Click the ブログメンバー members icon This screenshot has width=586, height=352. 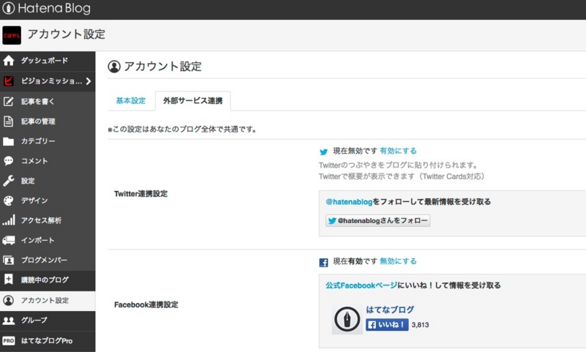pyautogui.click(x=8, y=260)
